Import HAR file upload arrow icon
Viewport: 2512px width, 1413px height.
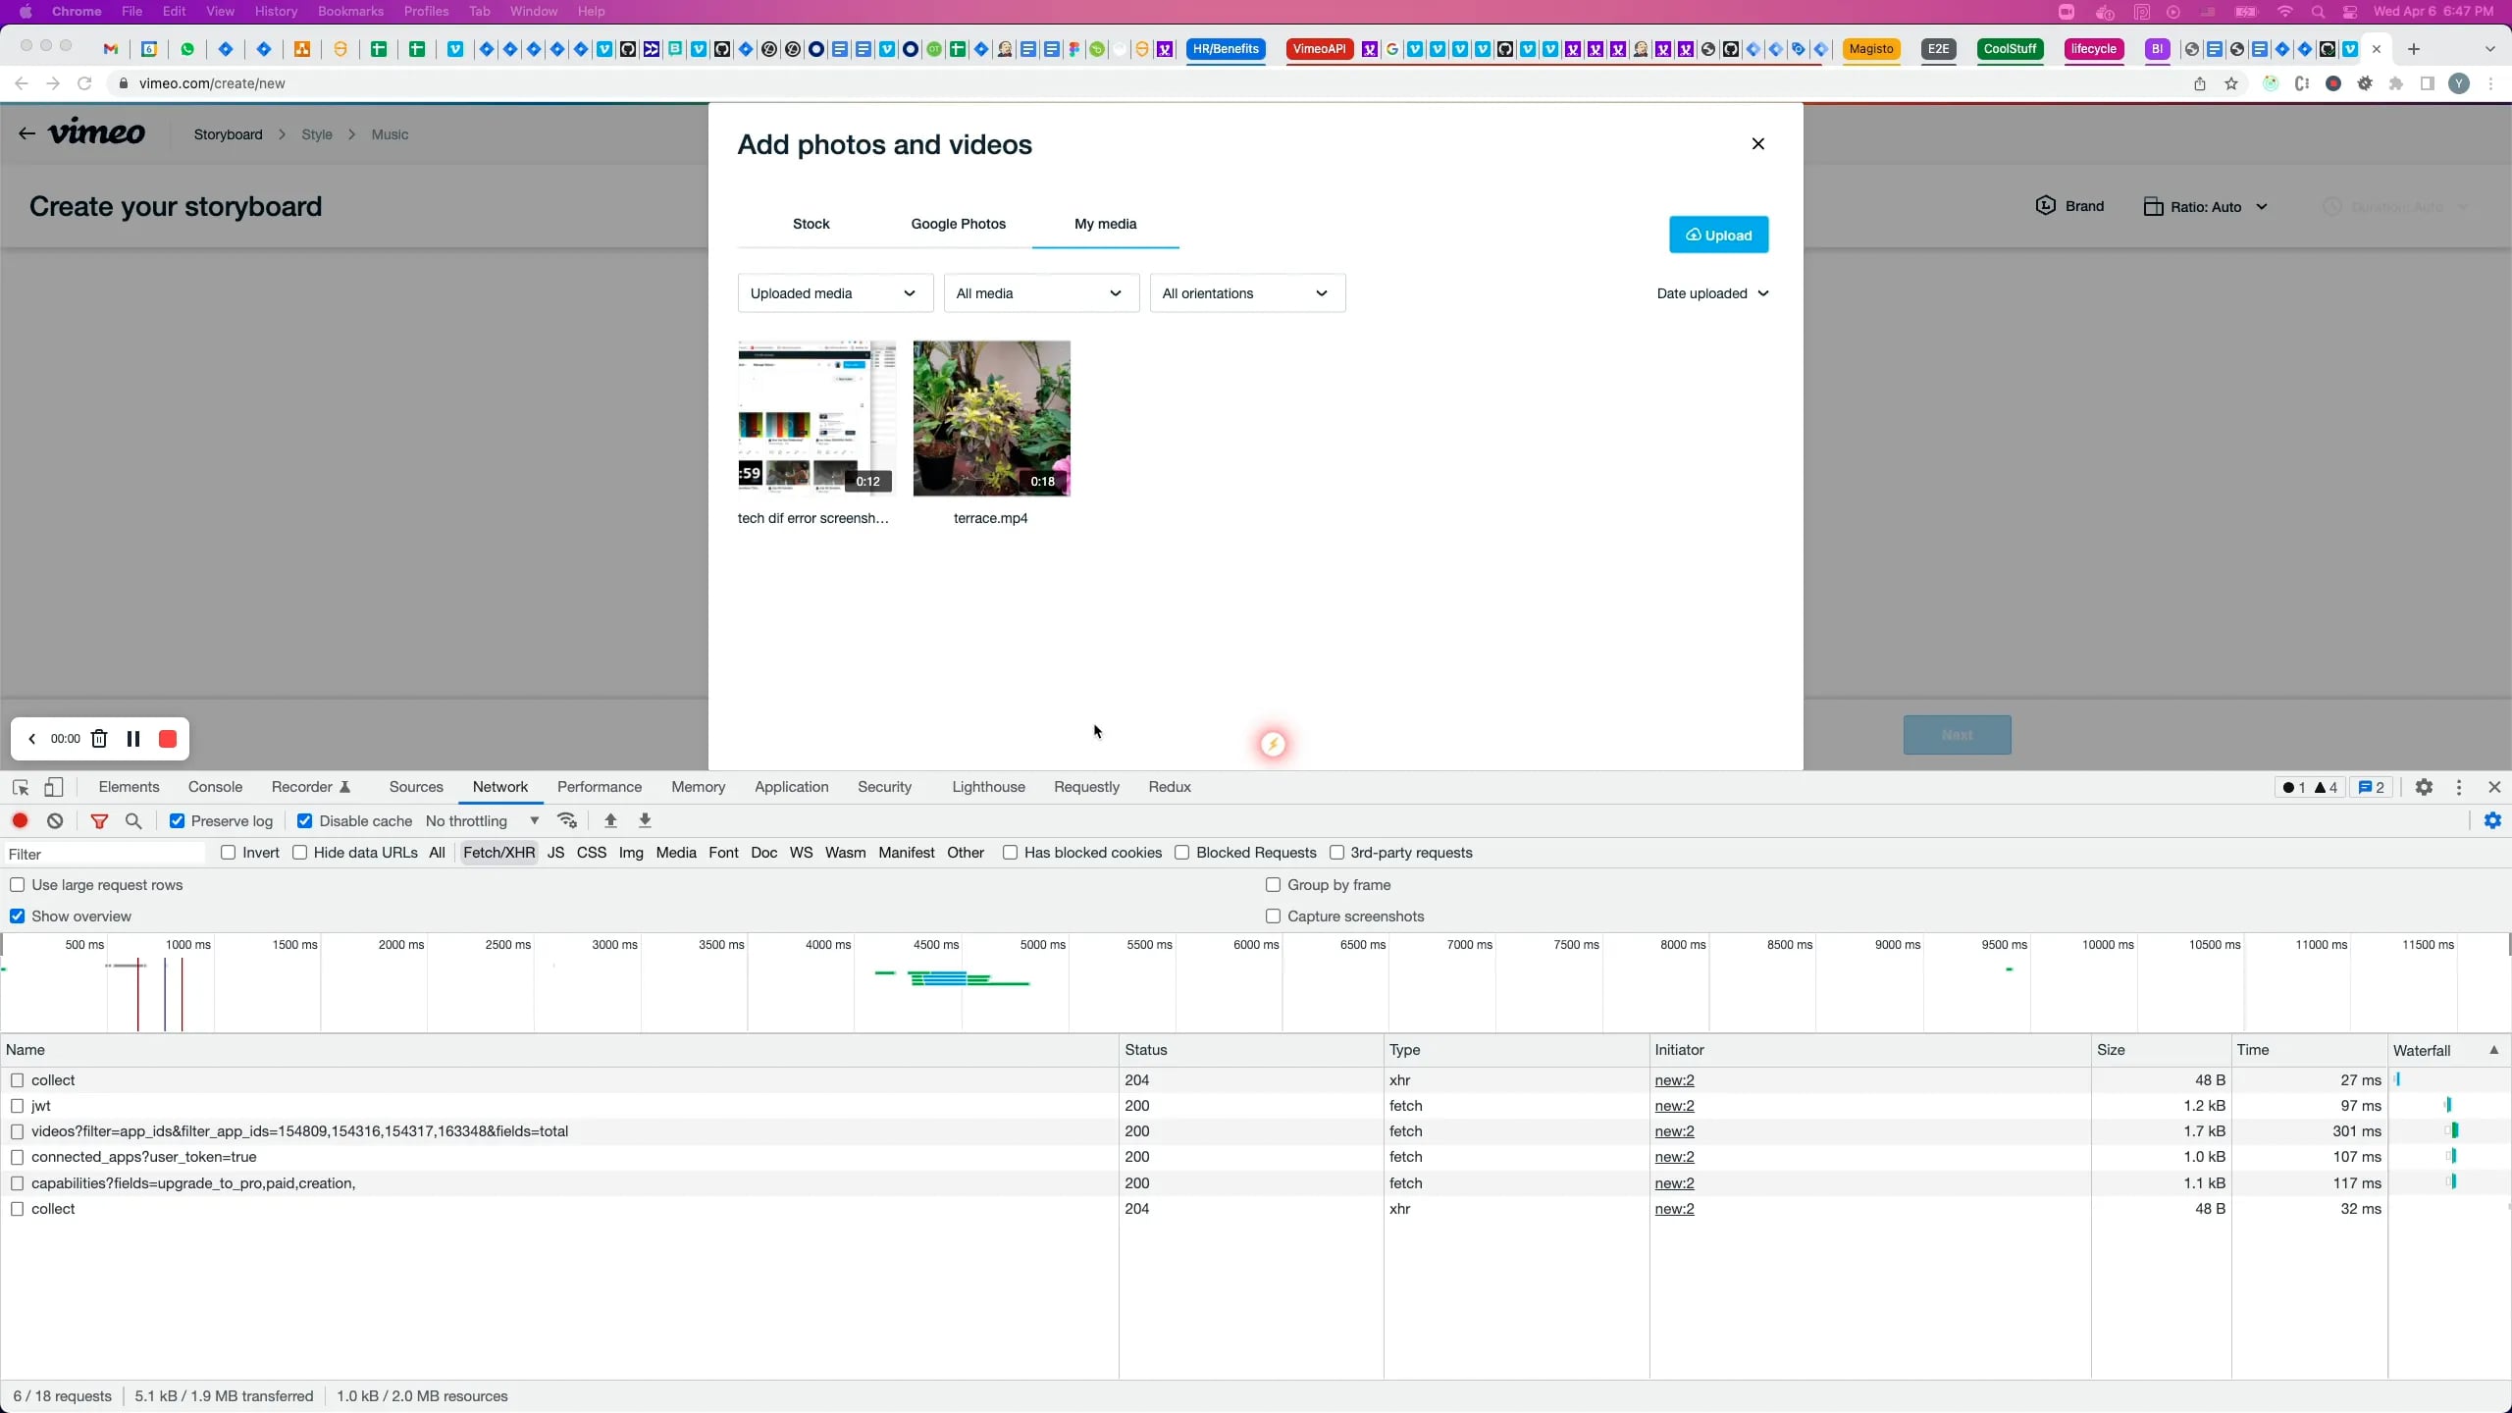610,820
